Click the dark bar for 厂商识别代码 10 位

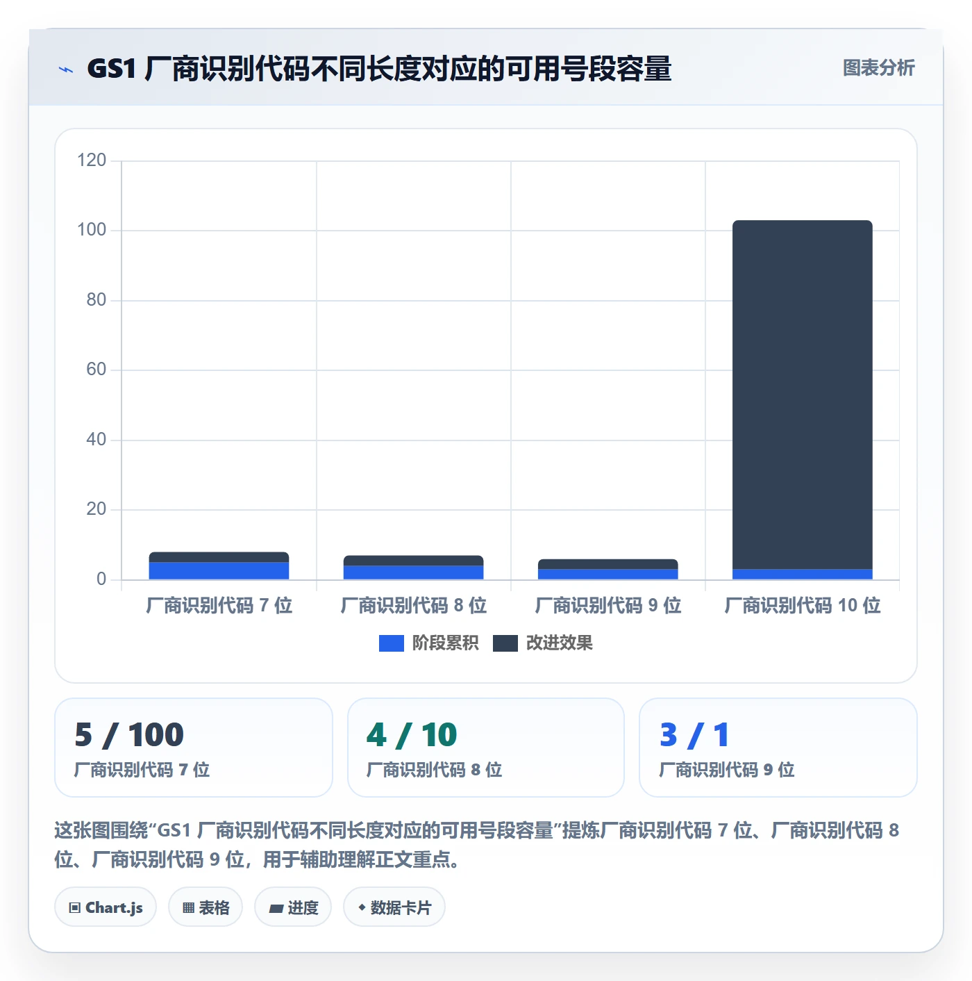click(802, 395)
